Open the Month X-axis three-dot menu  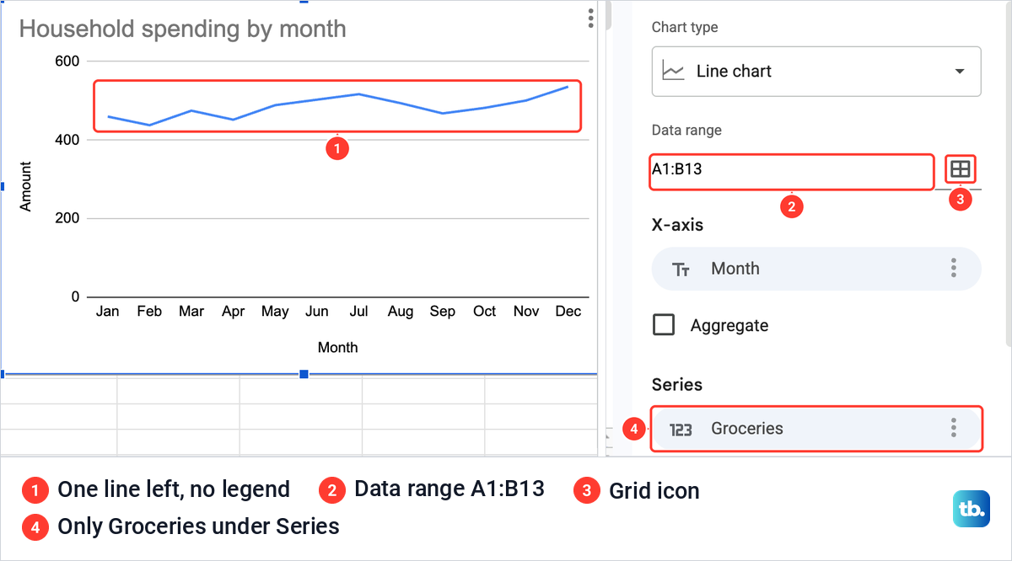click(954, 268)
